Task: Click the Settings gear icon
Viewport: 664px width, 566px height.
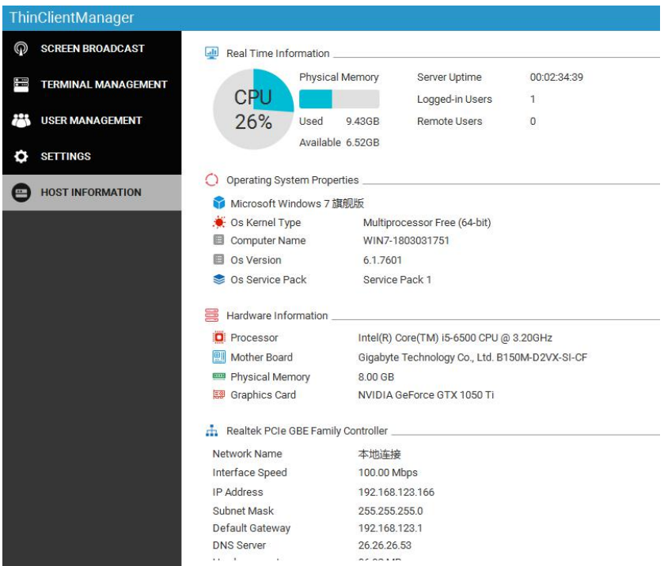Action: pyautogui.click(x=21, y=157)
